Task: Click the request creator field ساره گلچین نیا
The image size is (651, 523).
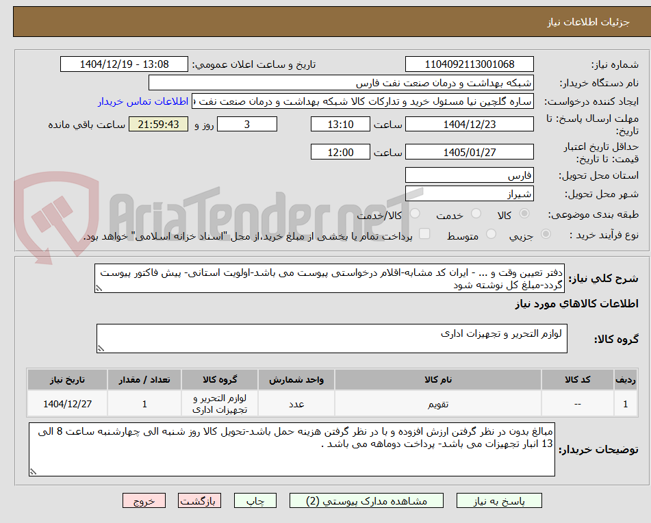Action: (x=362, y=102)
